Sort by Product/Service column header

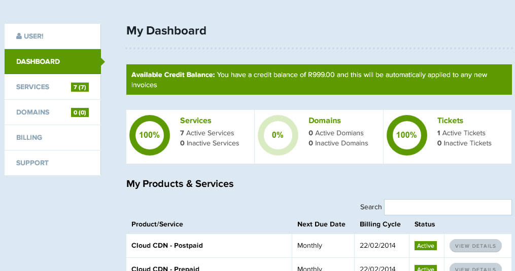coord(157,224)
